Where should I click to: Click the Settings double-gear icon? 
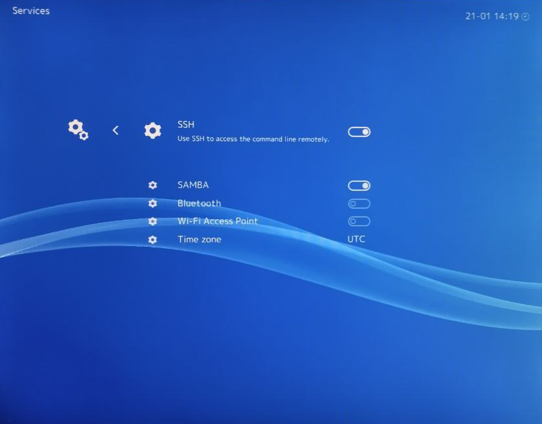(78, 130)
